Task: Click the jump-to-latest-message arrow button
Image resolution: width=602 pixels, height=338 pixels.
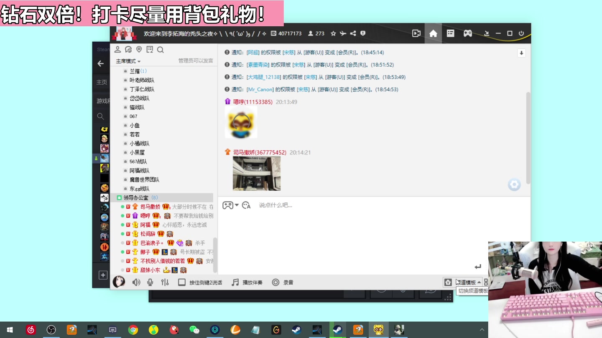Action: tap(521, 53)
